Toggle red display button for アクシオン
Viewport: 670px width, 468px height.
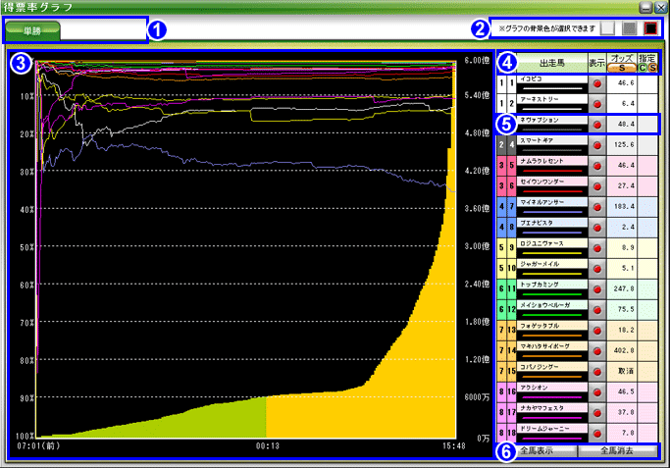coord(597,392)
